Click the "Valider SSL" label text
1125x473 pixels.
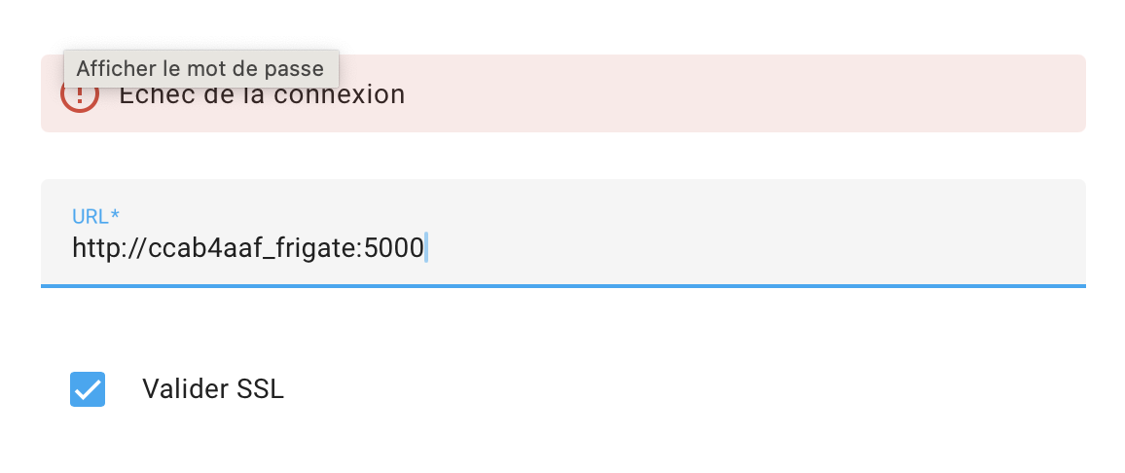pyautogui.click(x=212, y=389)
